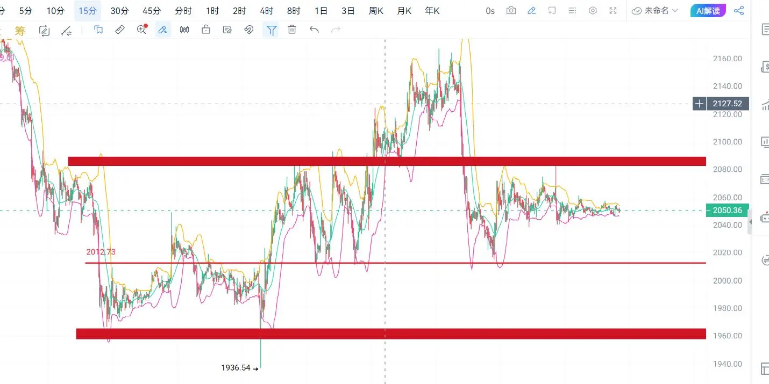The width and height of the screenshot is (769, 384).
Task: Switch to the 30分 timeframe
Action: 119,11
